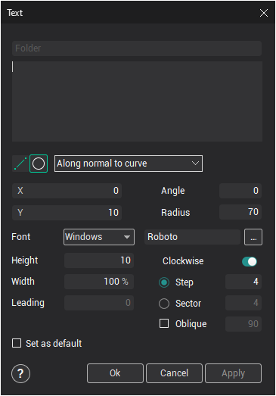The width and height of the screenshot is (276, 396).
Task: Click the Radius value field
Action: [x=240, y=212]
